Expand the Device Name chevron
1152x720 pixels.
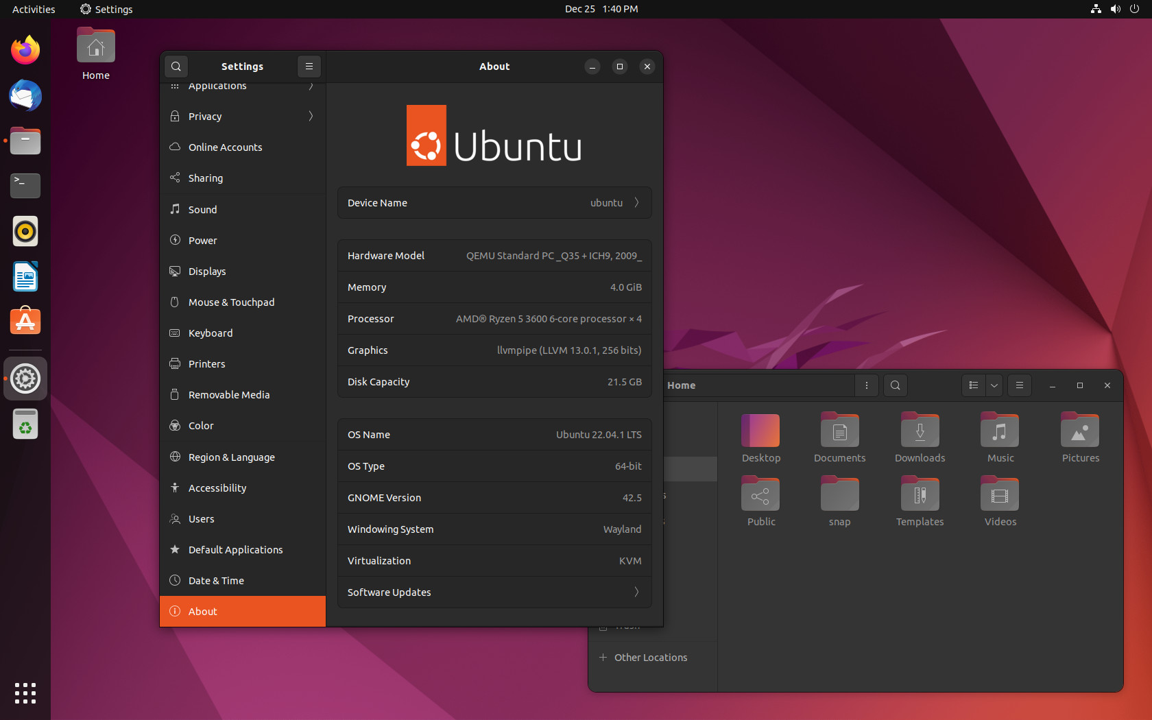(636, 203)
